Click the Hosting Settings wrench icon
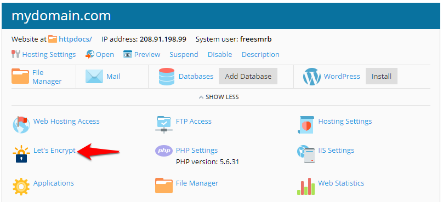Viewport: 443px width, 202px height. coord(15,54)
